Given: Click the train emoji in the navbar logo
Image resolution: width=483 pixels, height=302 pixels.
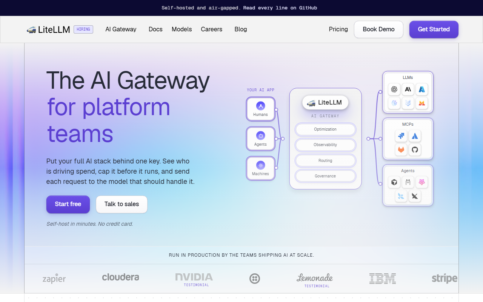Looking at the screenshot, I should [x=31, y=29].
